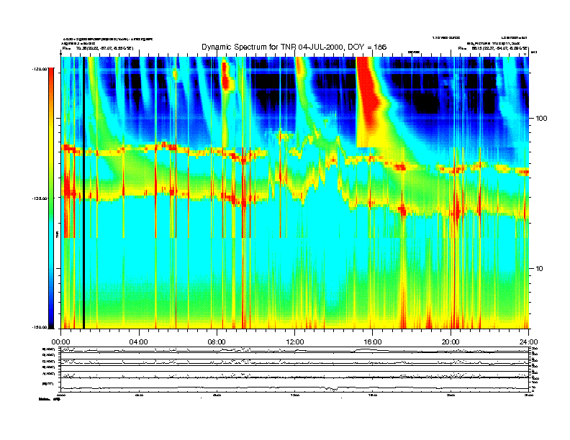570x440 pixels.
Task: Click the black vertical data gap line
Action: 83,193
